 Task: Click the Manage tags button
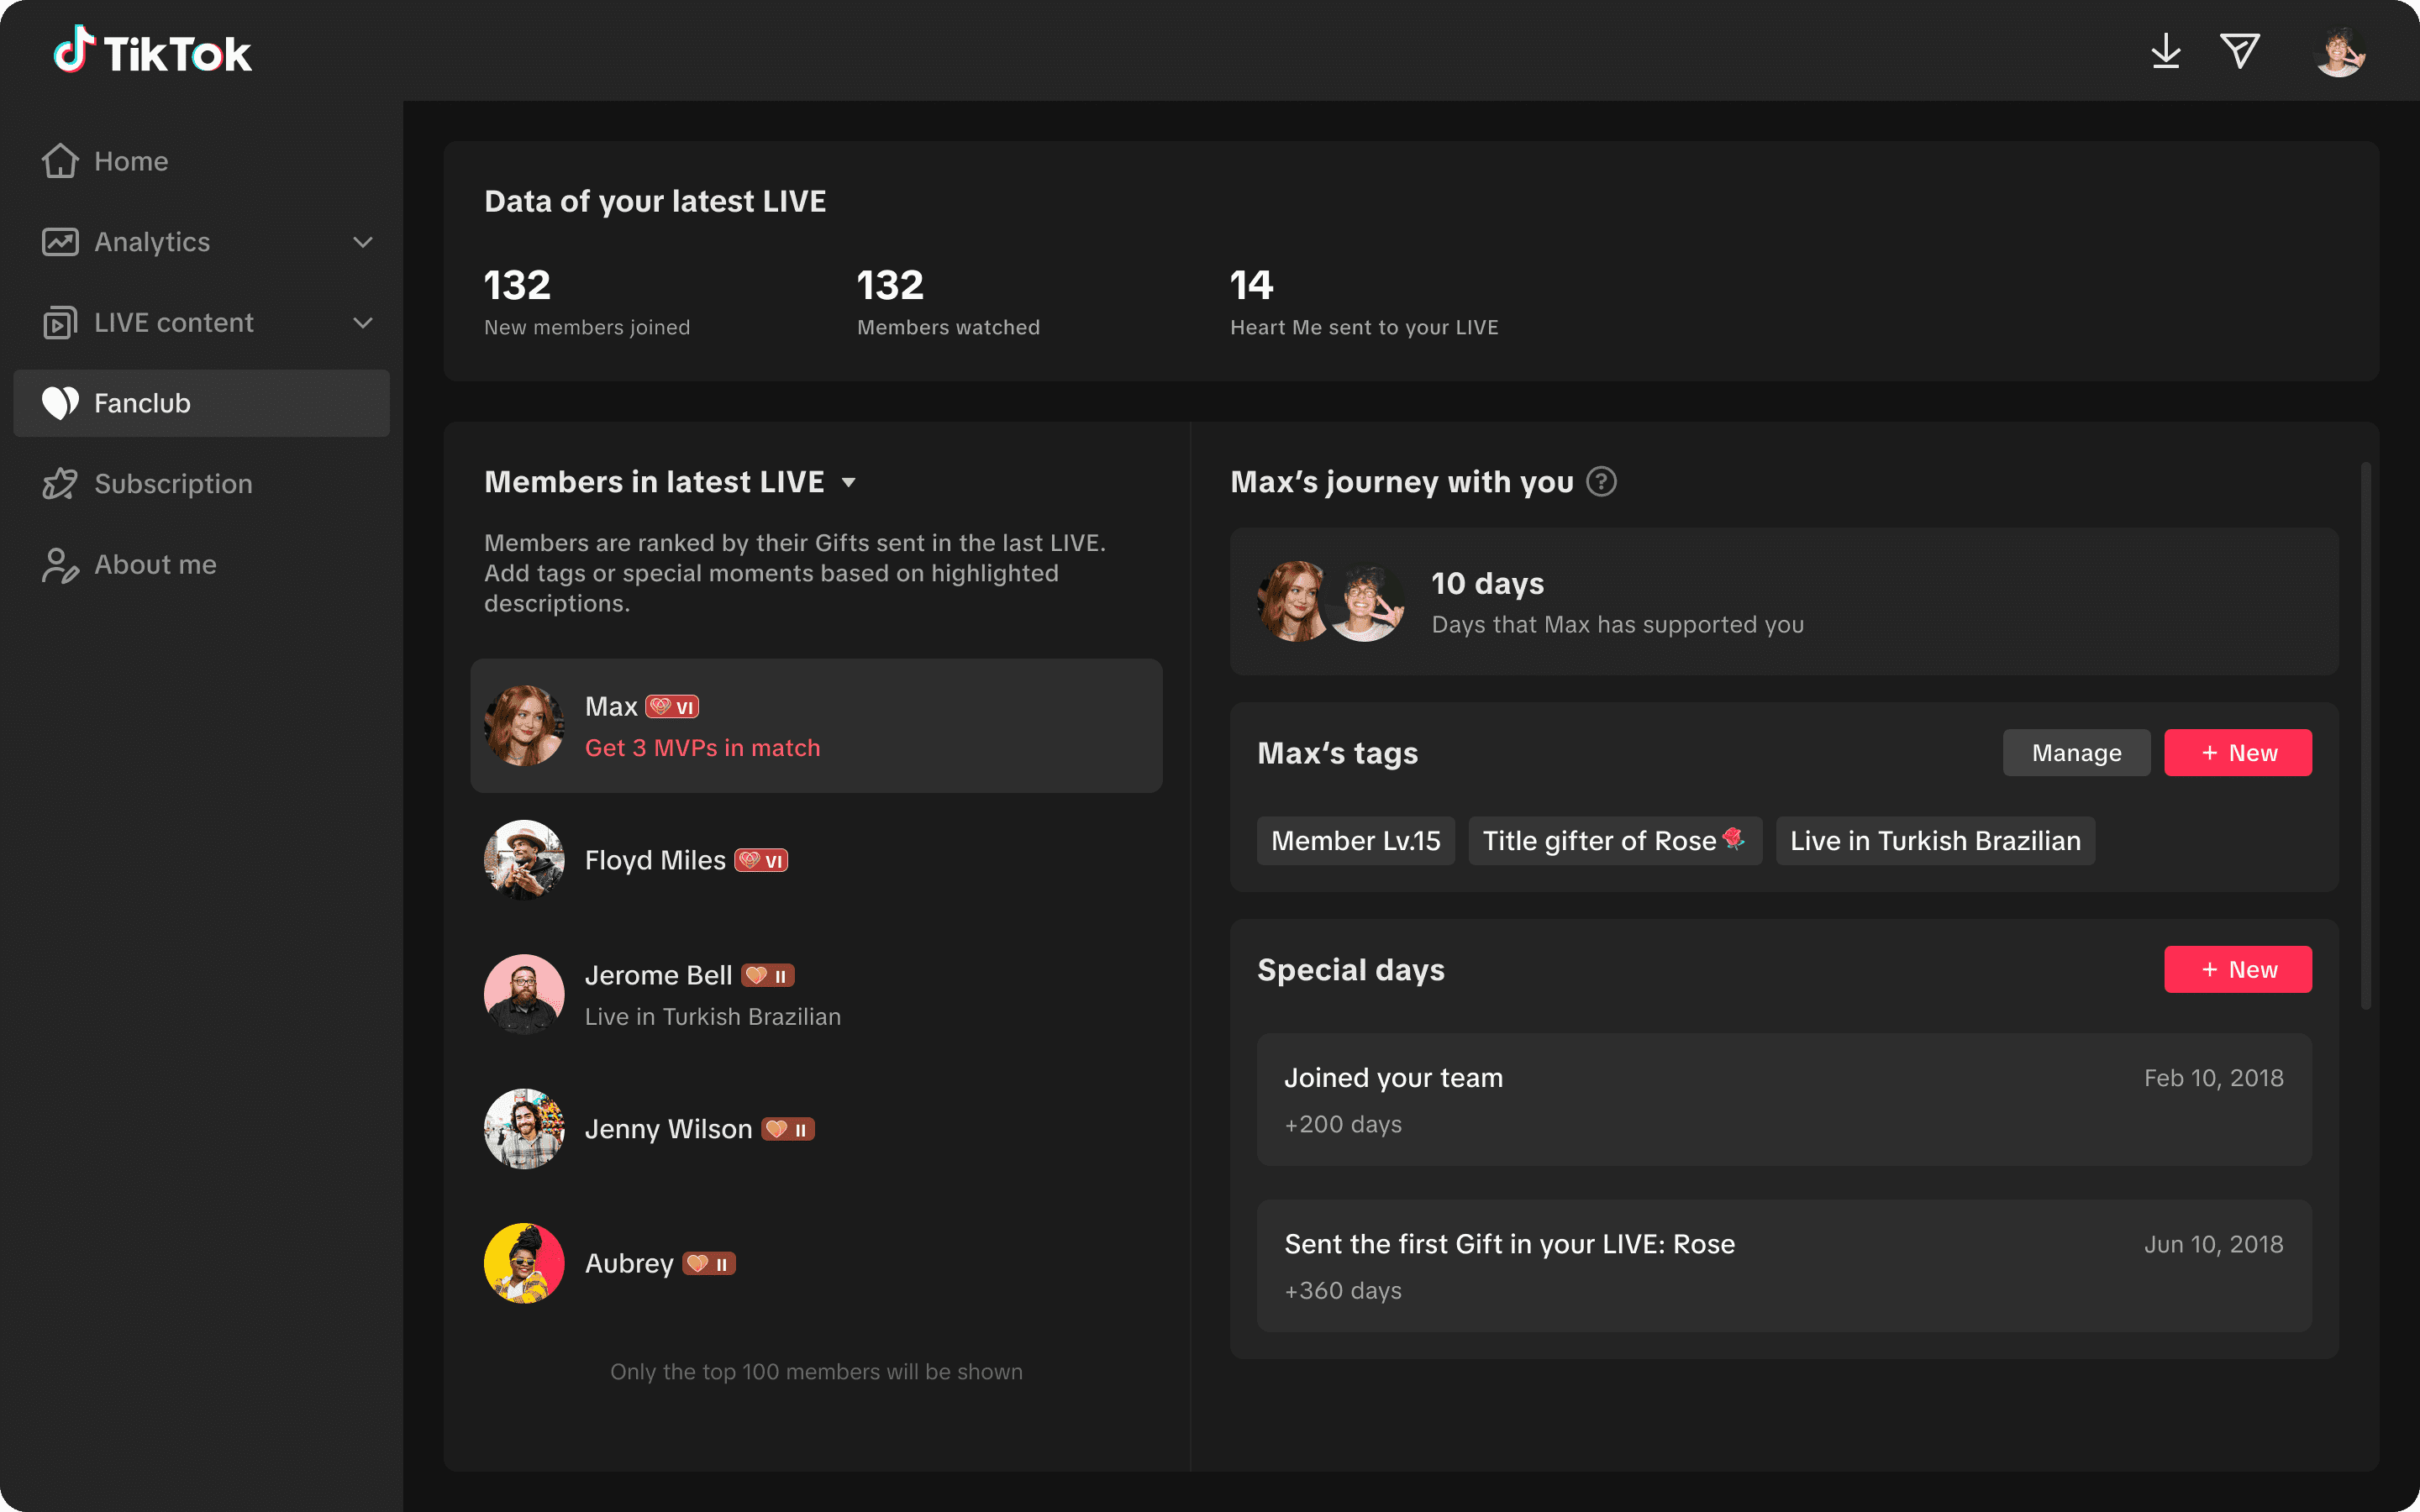click(x=2076, y=753)
